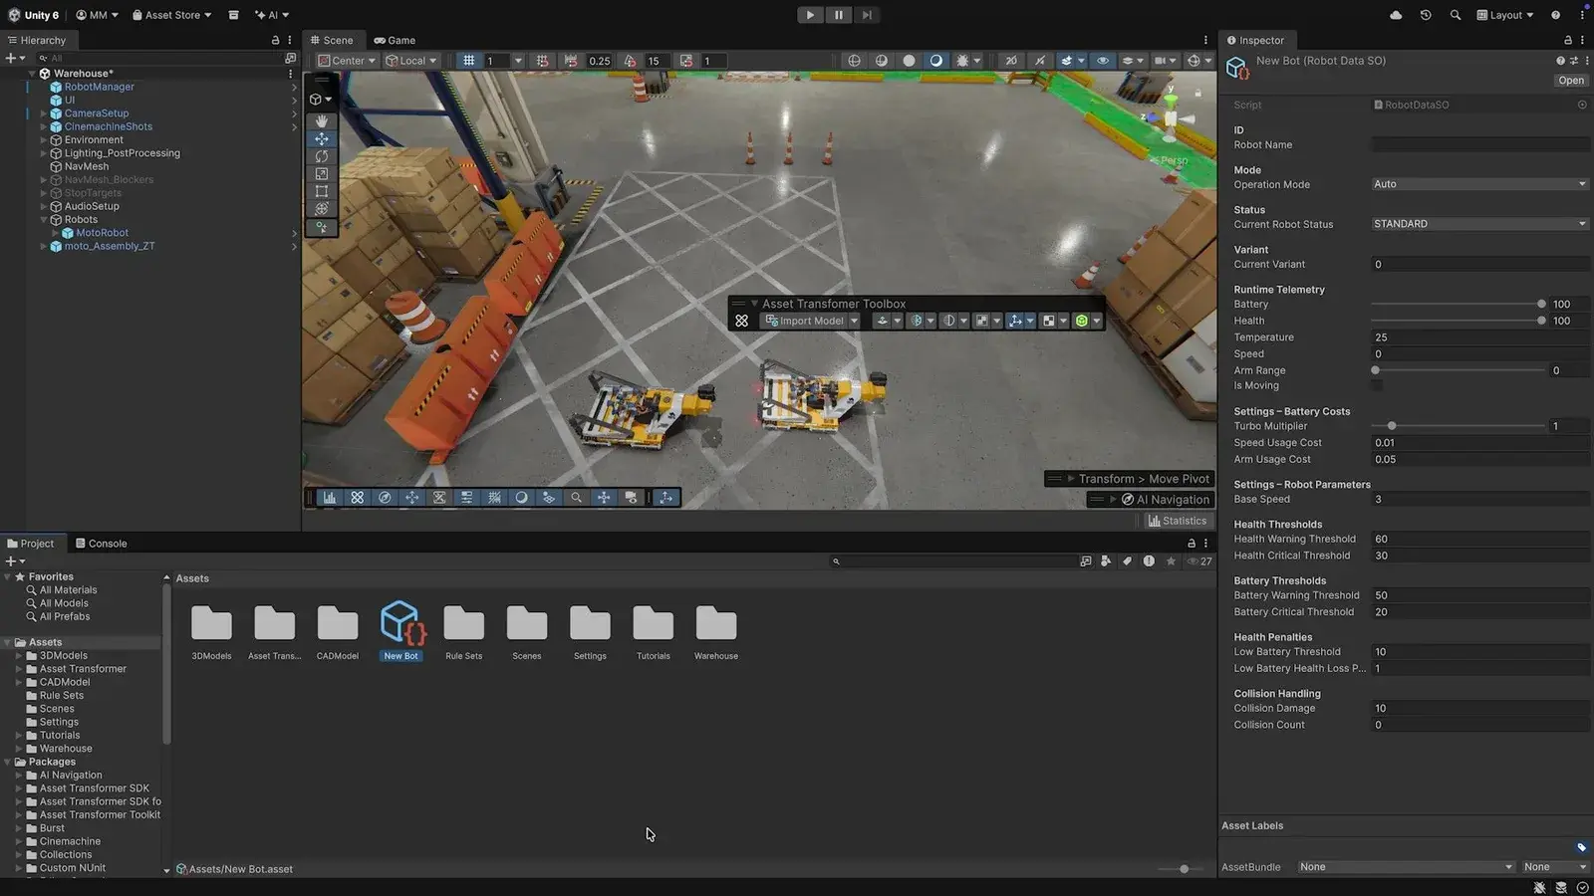Open the Current Robot Status dropdown
This screenshot has width=1594, height=896.
click(x=1479, y=224)
